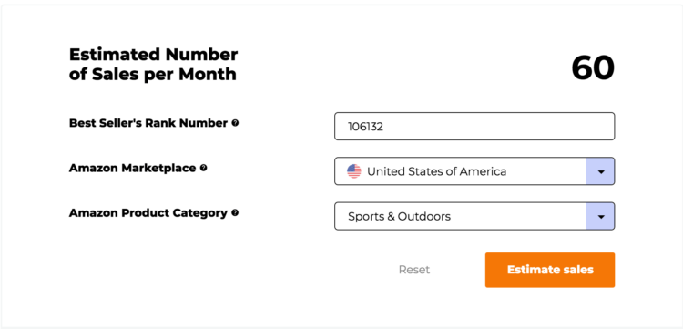This screenshot has height=329, width=683.
Task: Expand the Amazon Product Category dropdown arrow
Action: tap(601, 216)
